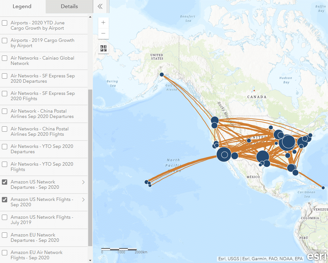This screenshot has width=328, height=263.
Task: Collapse the side panel with double-chevron icon
Action: (100, 7)
